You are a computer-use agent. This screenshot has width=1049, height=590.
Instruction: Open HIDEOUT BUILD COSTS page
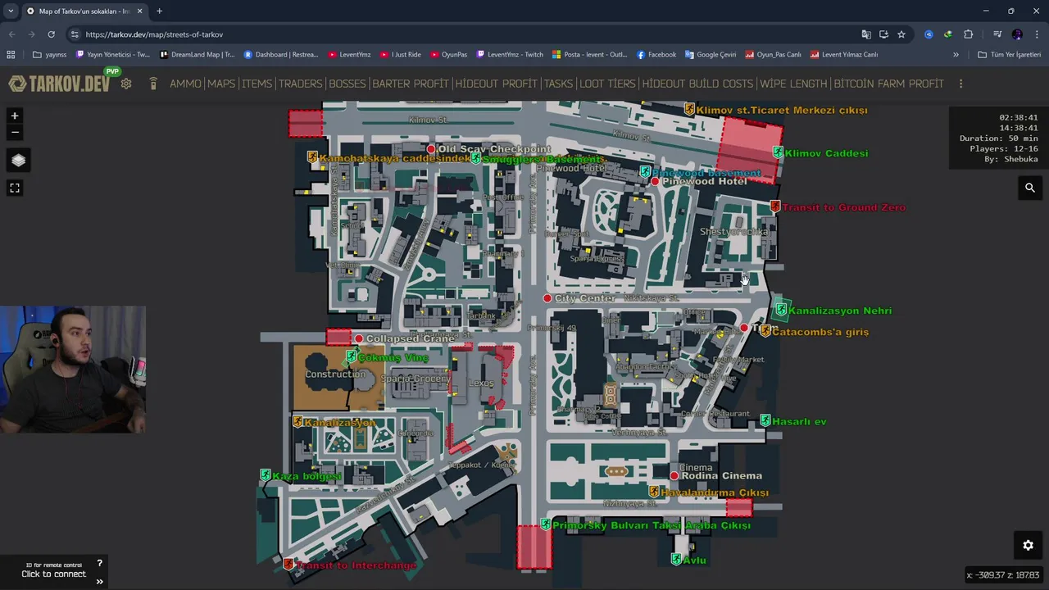[x=697, y=84]
